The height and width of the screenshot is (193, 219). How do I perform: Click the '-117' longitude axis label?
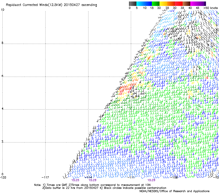point(45,178)
